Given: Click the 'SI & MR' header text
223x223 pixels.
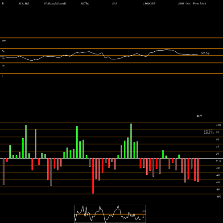Looking at the screenshot, I should pos(24,4).
